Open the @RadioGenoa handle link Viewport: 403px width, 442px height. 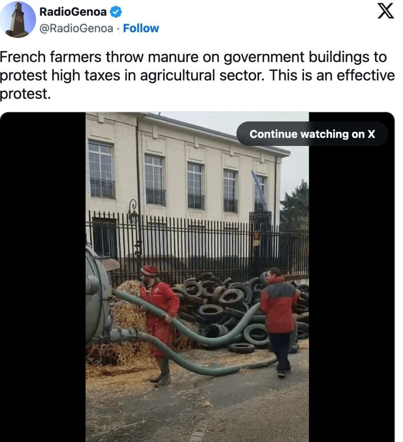point(76,28)
